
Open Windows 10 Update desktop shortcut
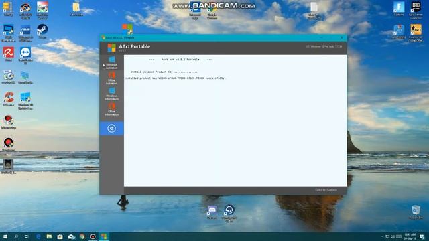[x=25, y=101]
